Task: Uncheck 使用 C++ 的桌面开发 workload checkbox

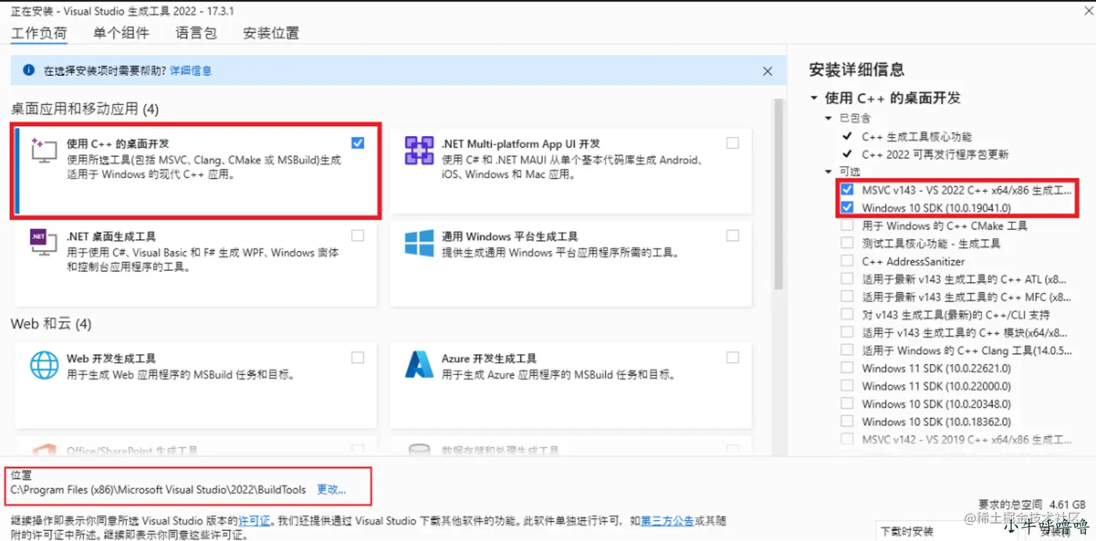Action: 357,143
